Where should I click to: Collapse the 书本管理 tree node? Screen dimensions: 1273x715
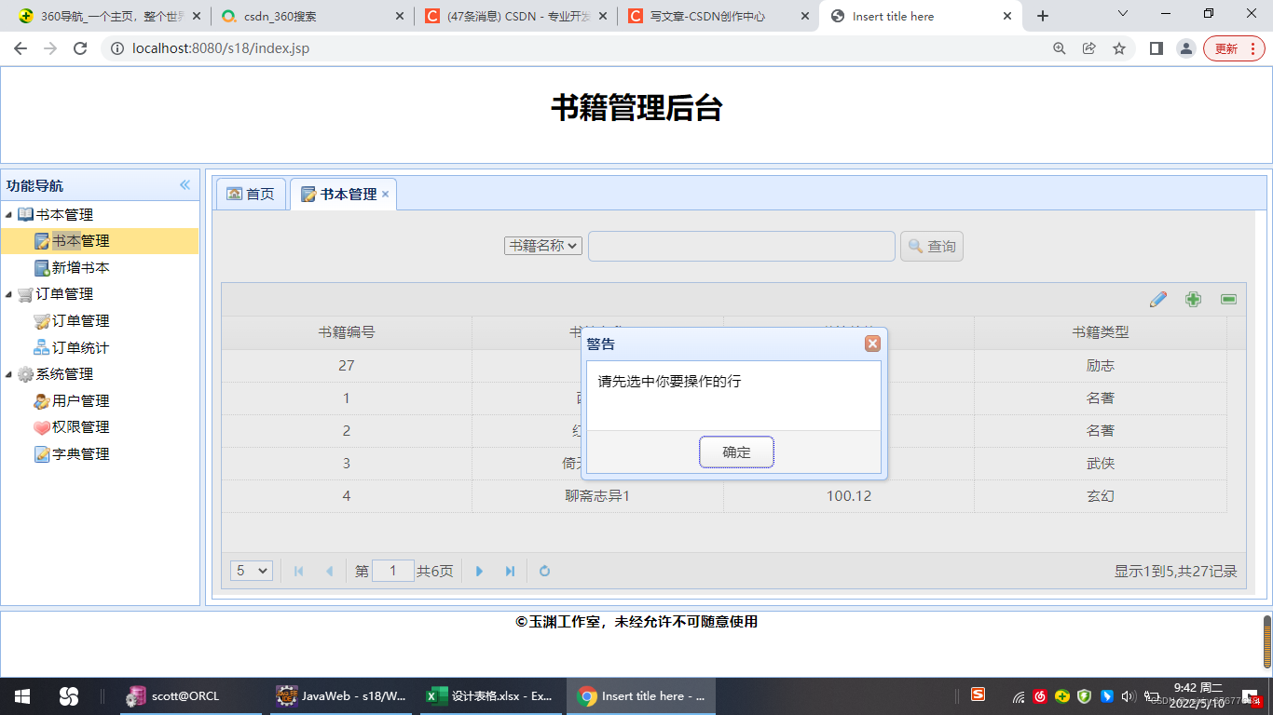tap(9, 214)
